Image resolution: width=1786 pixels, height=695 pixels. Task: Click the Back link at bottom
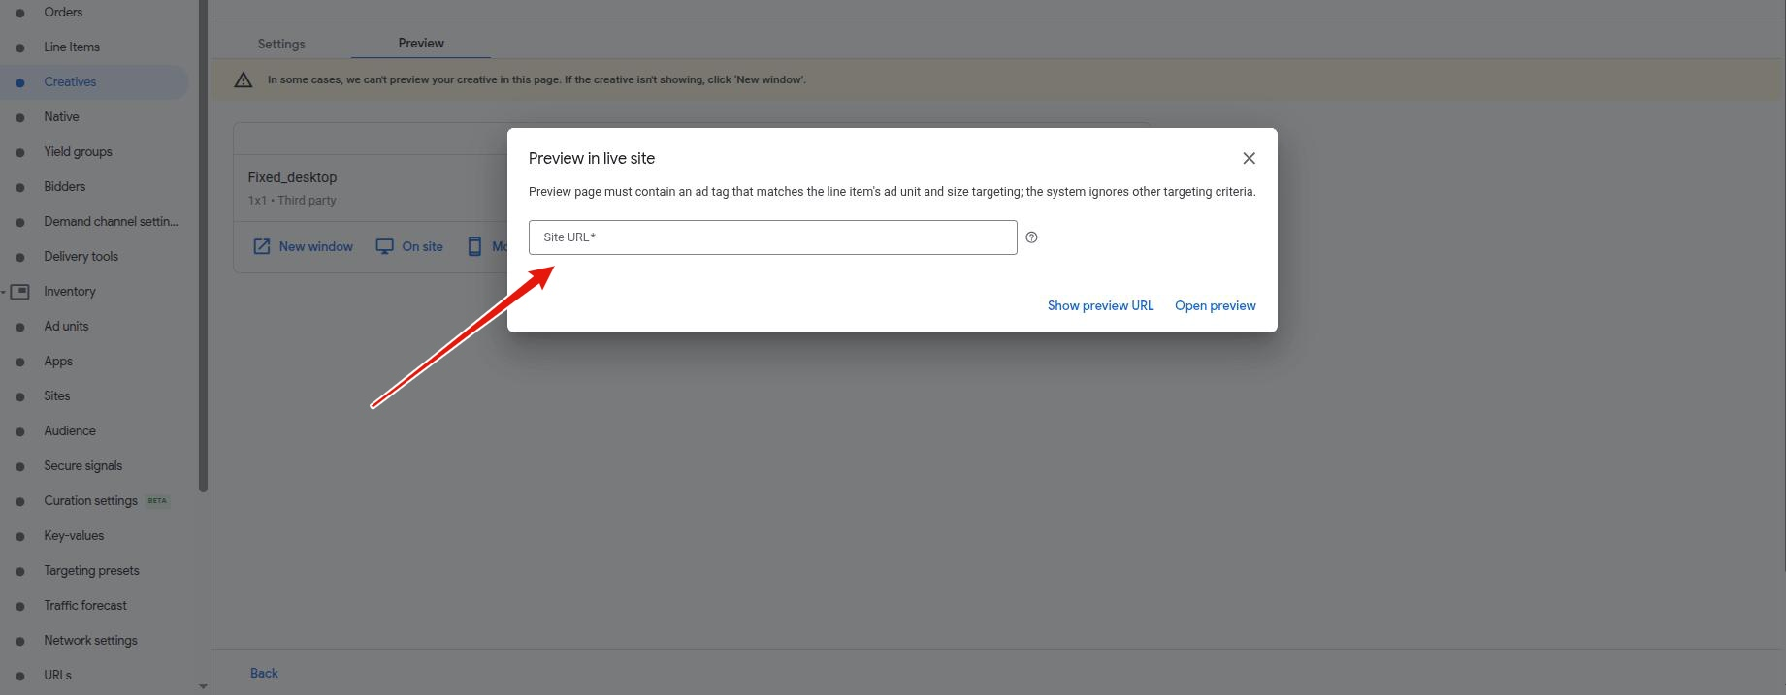tap(264, 673)
